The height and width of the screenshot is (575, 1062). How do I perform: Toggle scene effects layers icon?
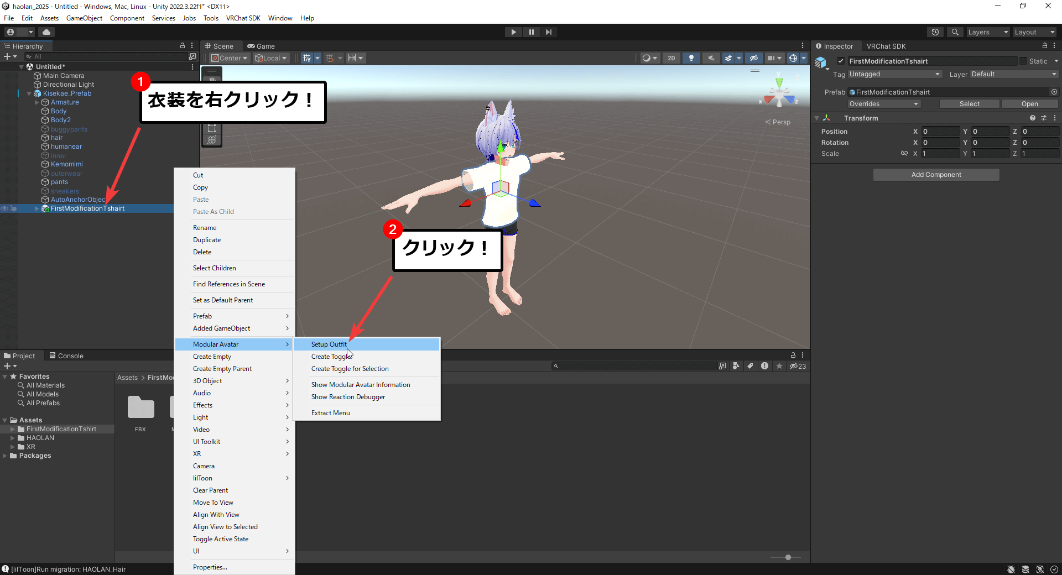tap(728, 58)
